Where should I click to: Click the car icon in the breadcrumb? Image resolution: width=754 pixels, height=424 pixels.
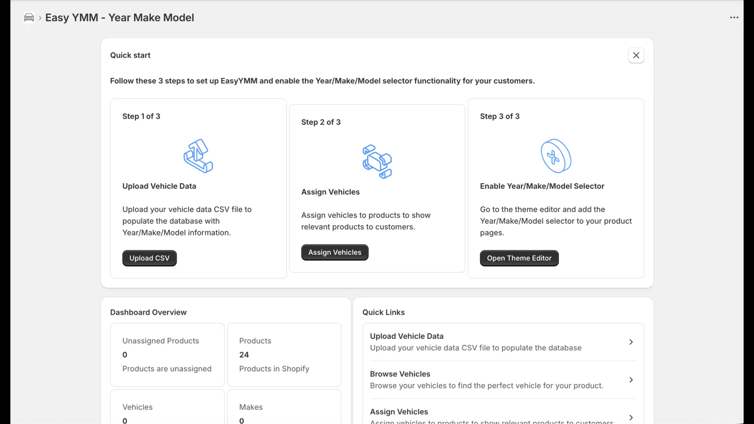[29, 17]
